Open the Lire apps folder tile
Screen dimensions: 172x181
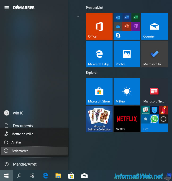[x=154, y=119]
